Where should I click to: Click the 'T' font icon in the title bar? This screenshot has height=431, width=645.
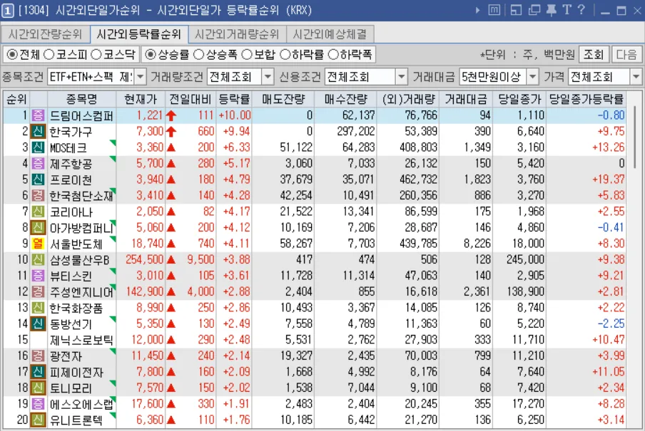click(567, 10)
